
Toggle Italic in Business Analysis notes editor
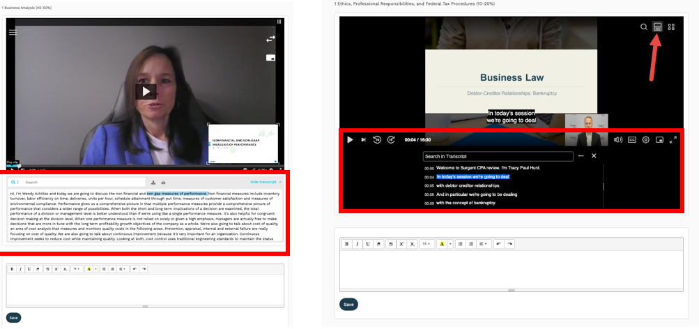click(20, 269)
